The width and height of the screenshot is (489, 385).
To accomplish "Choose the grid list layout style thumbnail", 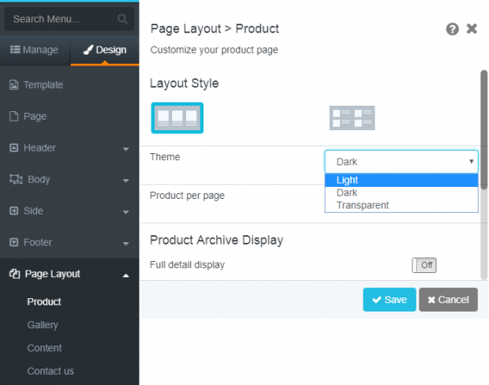I will [352, 118].
